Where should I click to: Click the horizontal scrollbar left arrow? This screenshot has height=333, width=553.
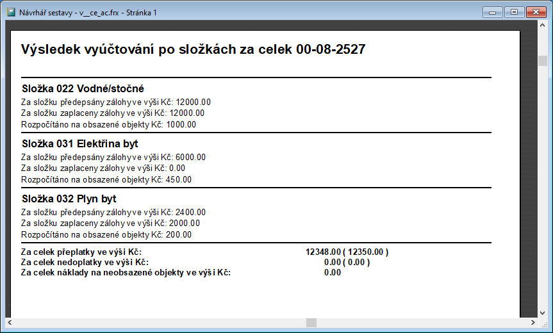[9, 323]
